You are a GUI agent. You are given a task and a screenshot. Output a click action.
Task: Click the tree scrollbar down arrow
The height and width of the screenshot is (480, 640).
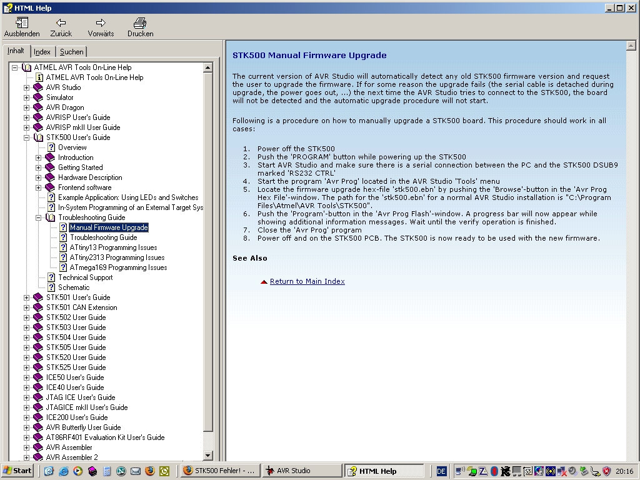[207, 456]
